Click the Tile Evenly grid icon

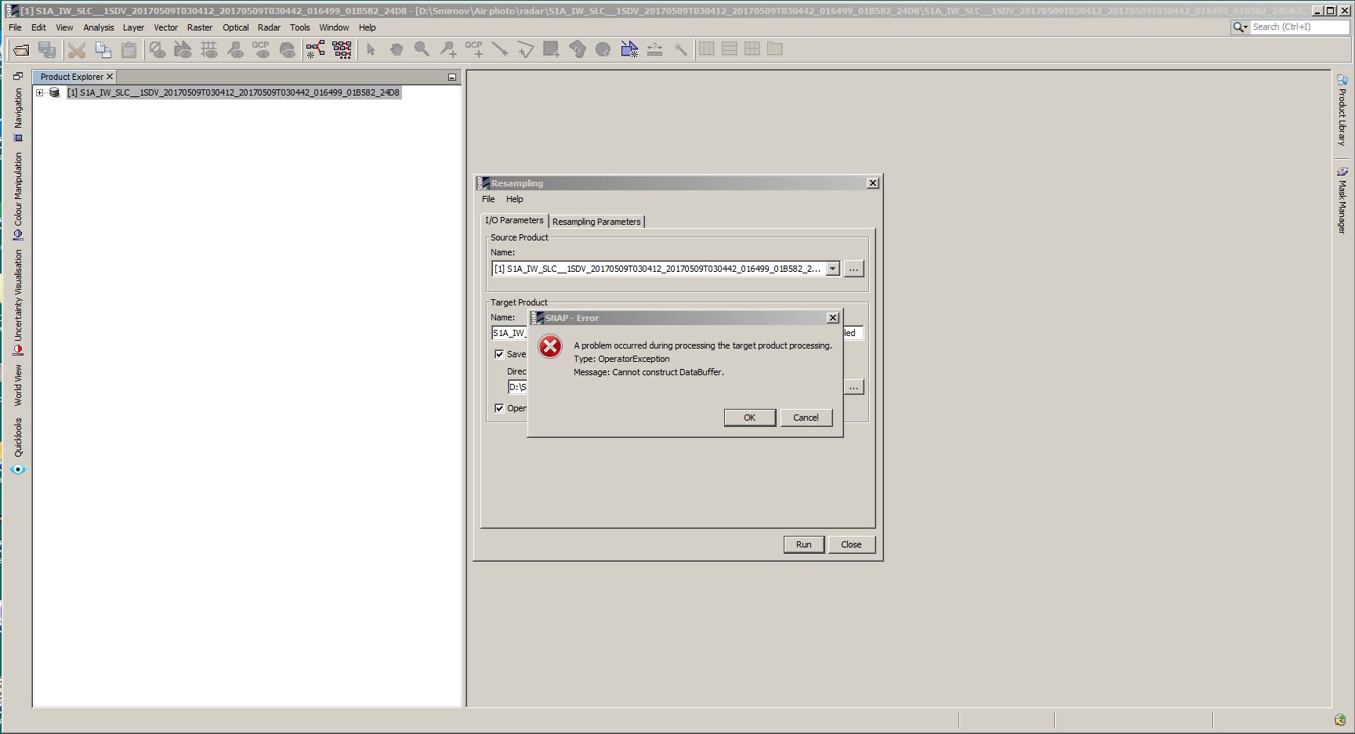[752, 49]
